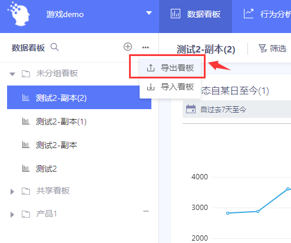Expand the 产品1 folder
This screenshot has height=243, width=291.
[x=12, y=215]
